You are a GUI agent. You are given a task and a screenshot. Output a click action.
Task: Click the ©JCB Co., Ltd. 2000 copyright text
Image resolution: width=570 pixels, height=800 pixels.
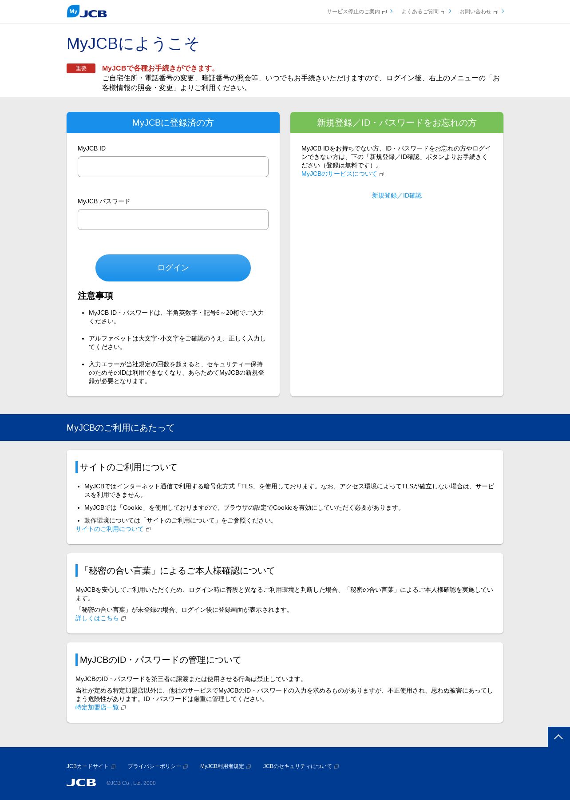(131, 783)
